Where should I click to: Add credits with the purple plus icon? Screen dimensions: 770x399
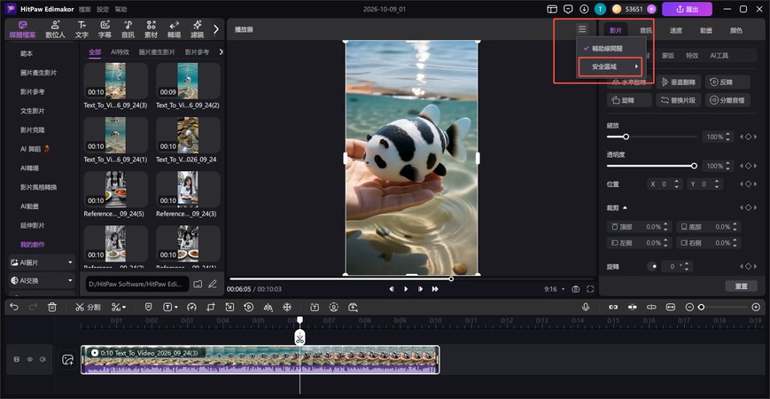coord(651,9)
